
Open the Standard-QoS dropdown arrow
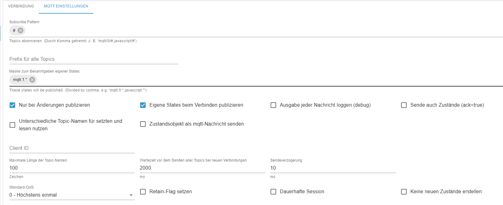point(131,195)
